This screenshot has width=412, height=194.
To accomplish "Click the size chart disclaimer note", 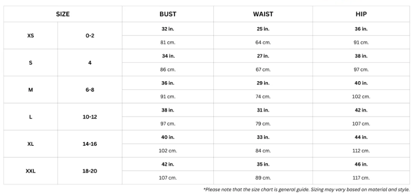I will coord(306,190).
